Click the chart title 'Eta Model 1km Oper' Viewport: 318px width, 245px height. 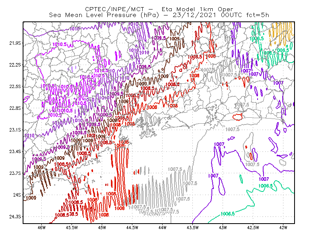(197, 9)
